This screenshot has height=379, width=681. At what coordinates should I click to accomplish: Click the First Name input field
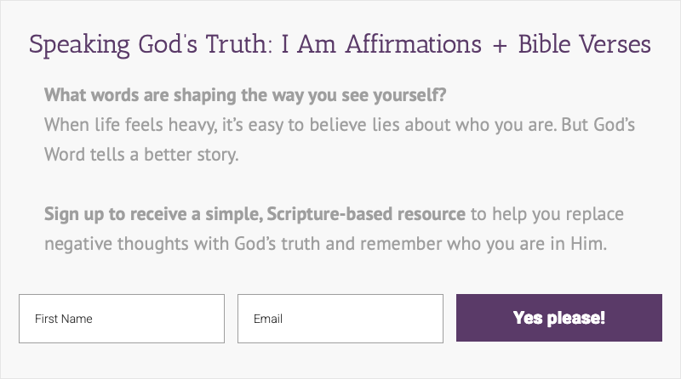click(x=122, y=319)
